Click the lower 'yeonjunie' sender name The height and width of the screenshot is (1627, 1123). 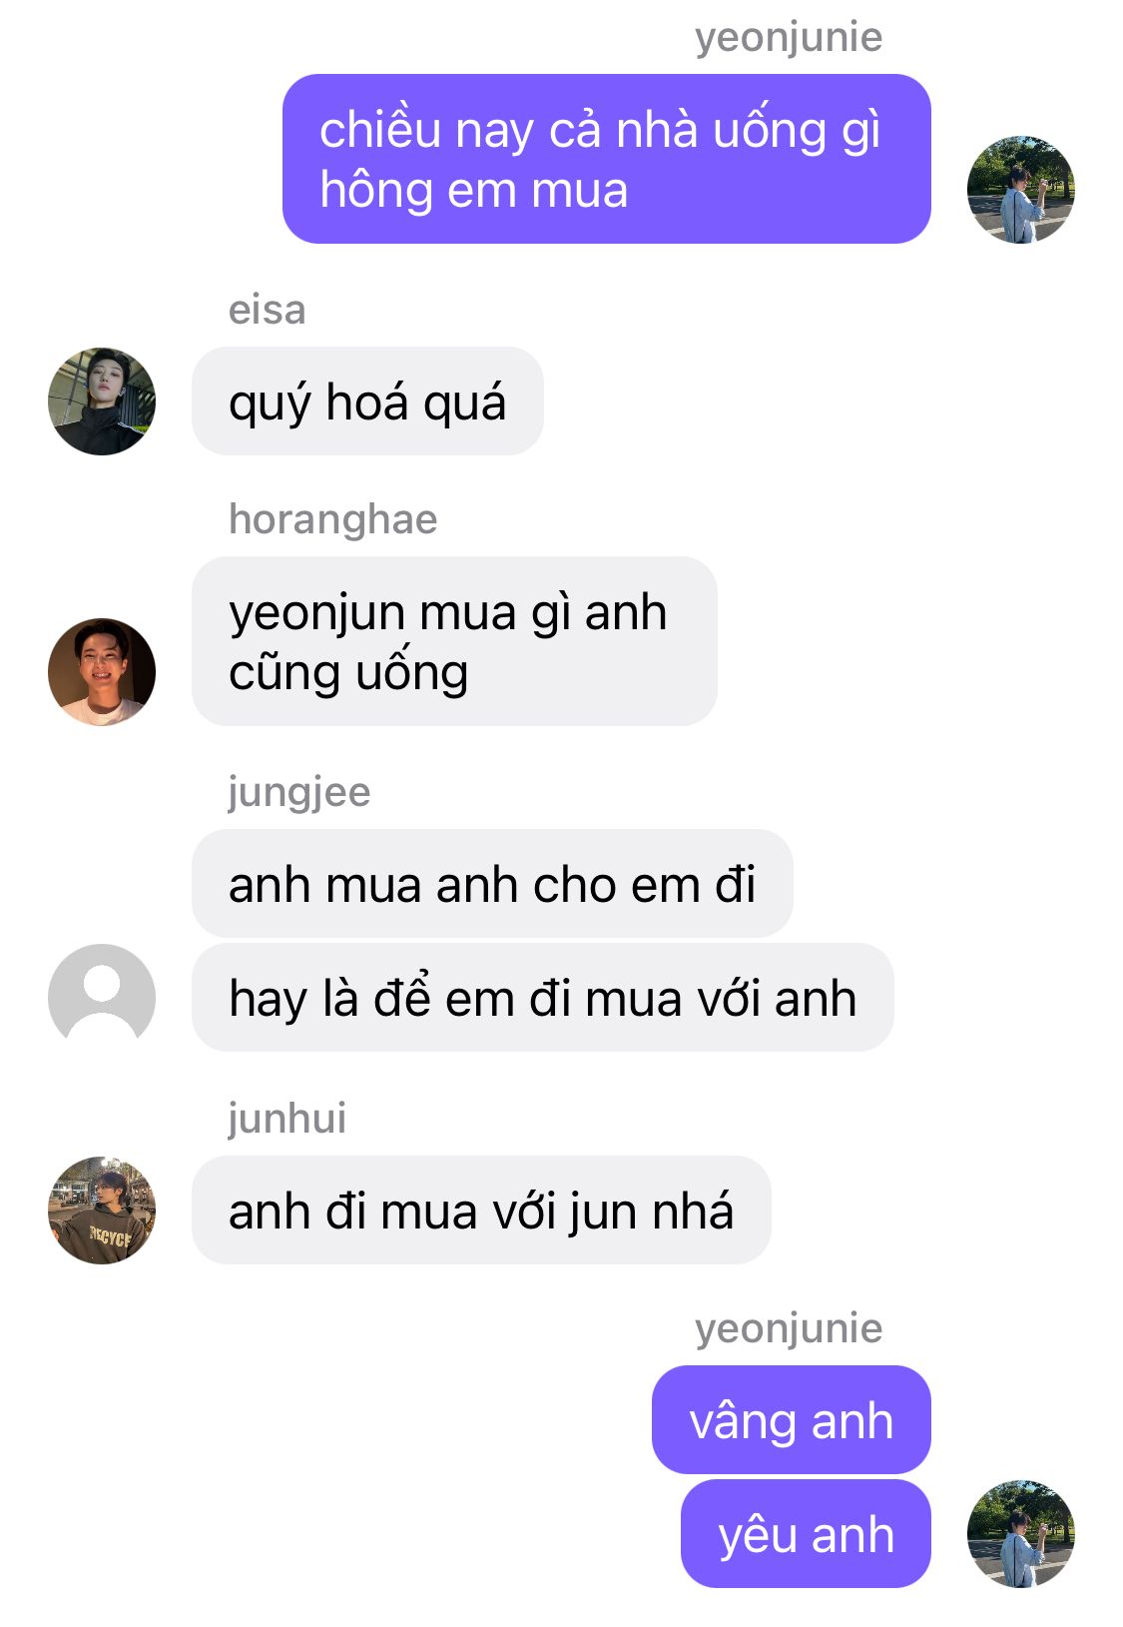click(789, 1329)
